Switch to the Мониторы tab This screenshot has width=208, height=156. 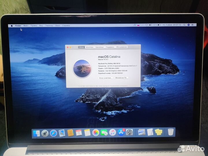90,47
